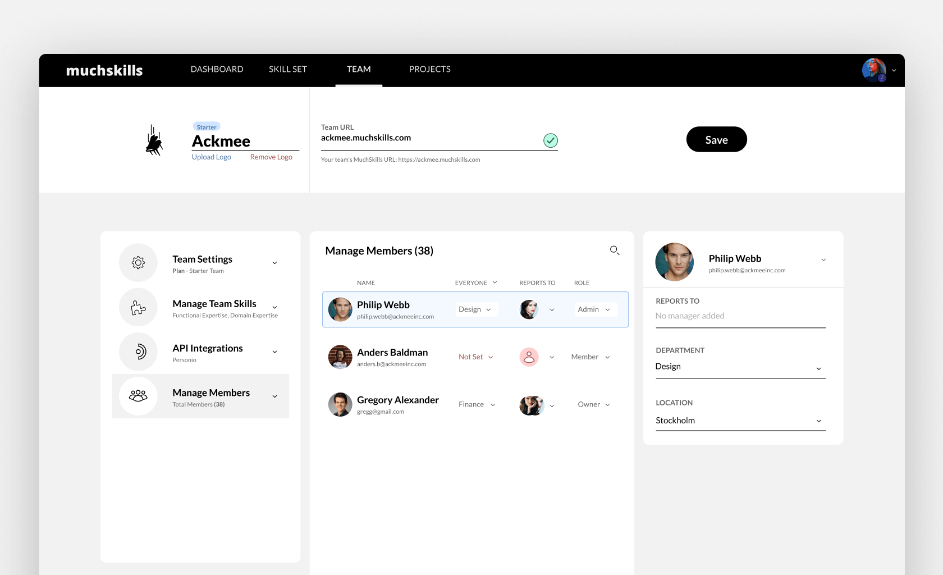Click the Team Settings gear icon
The image size is (943, 575).
click(138, 262)
